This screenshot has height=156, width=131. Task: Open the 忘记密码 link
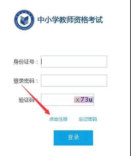click(88, 119)
